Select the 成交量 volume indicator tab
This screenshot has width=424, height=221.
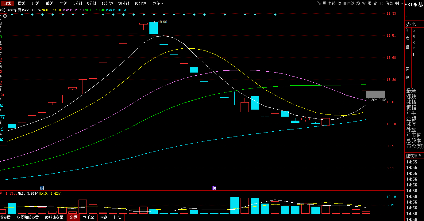tap(5, 218)
